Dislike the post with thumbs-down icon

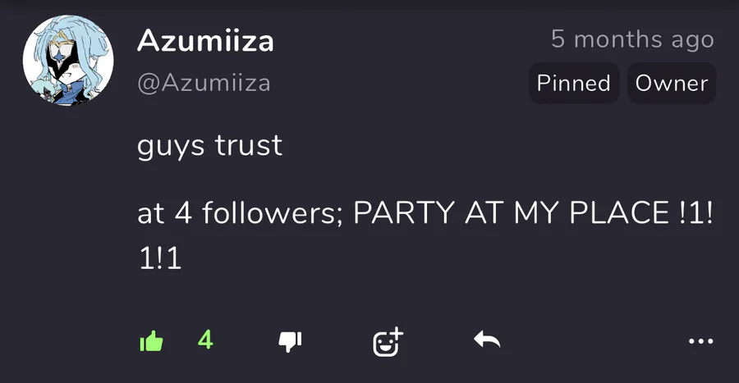click(291, 340)
